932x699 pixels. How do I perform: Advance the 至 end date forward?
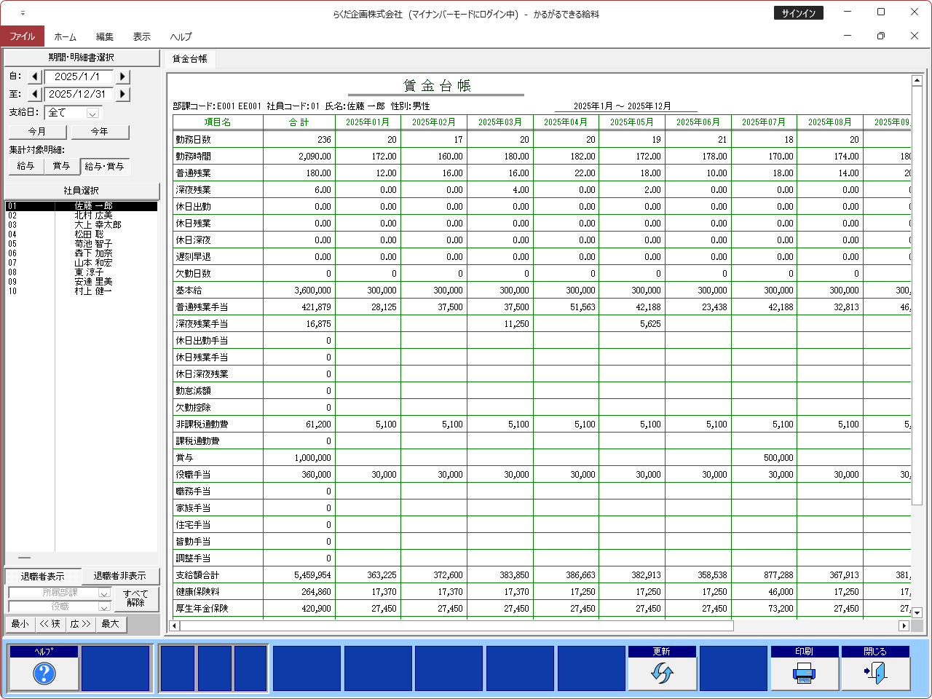click(x=122, y=94)
